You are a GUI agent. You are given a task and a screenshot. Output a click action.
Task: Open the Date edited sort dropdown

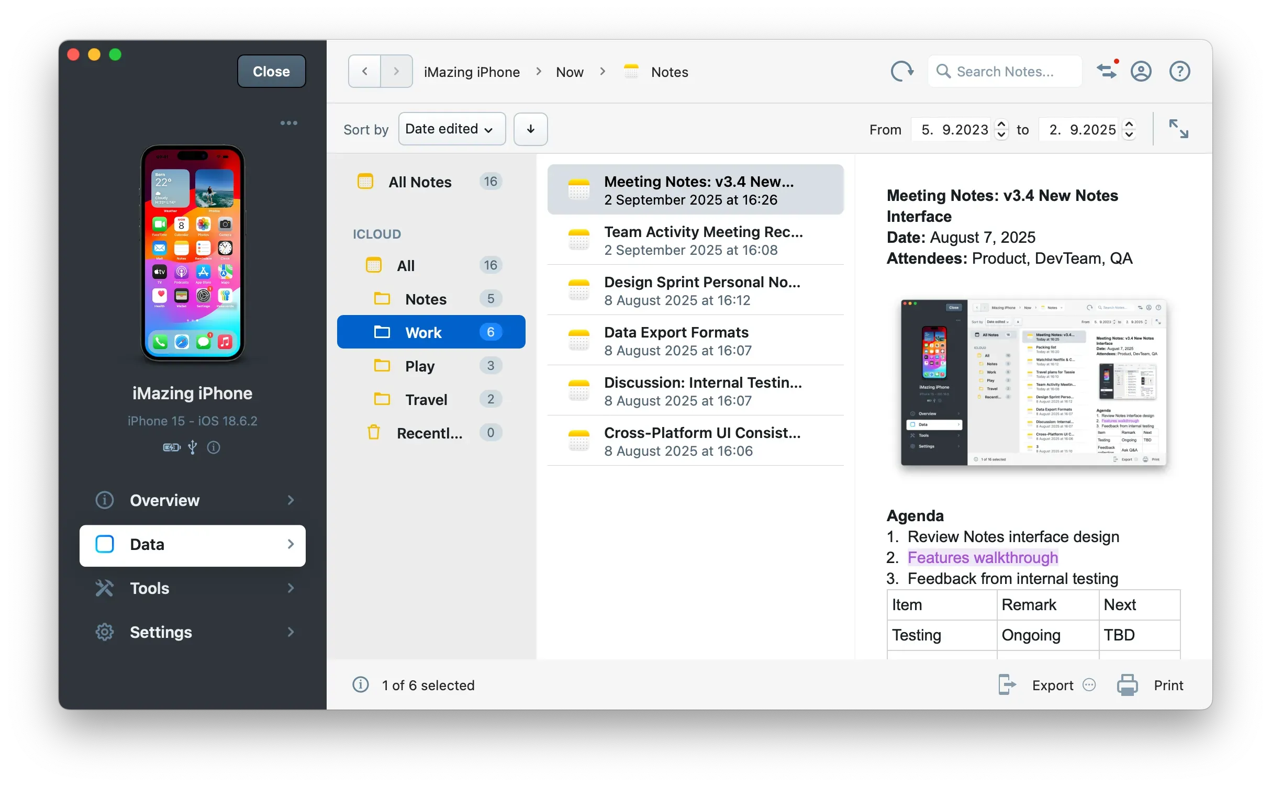tap(452, 129)
